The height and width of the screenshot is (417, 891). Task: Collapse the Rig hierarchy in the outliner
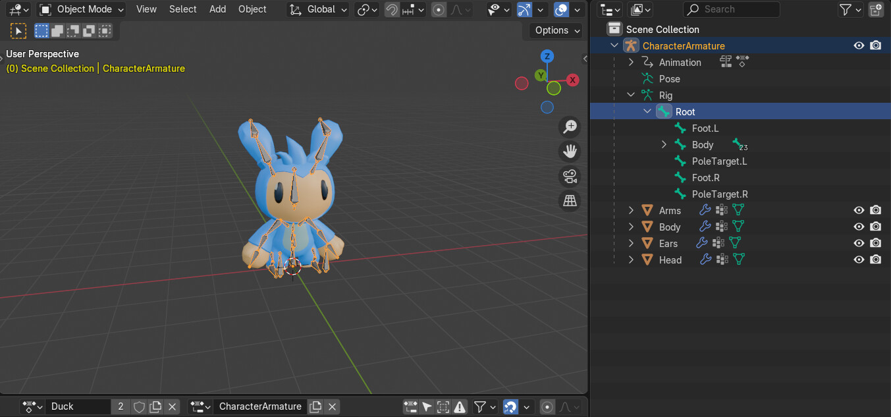[x=630, y=94]
